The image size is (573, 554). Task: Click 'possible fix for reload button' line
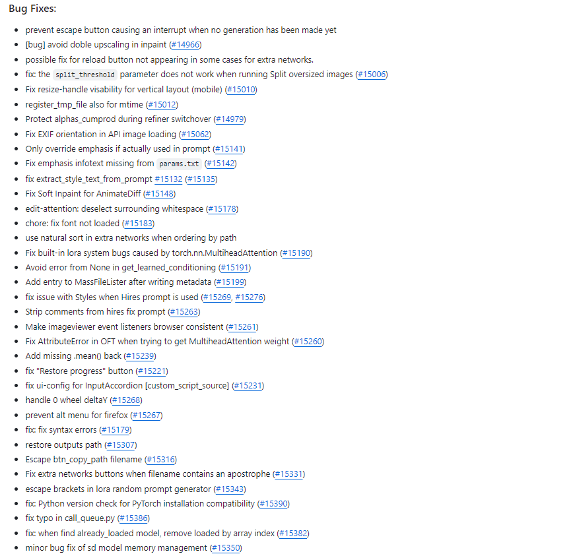tap(170, 59)
